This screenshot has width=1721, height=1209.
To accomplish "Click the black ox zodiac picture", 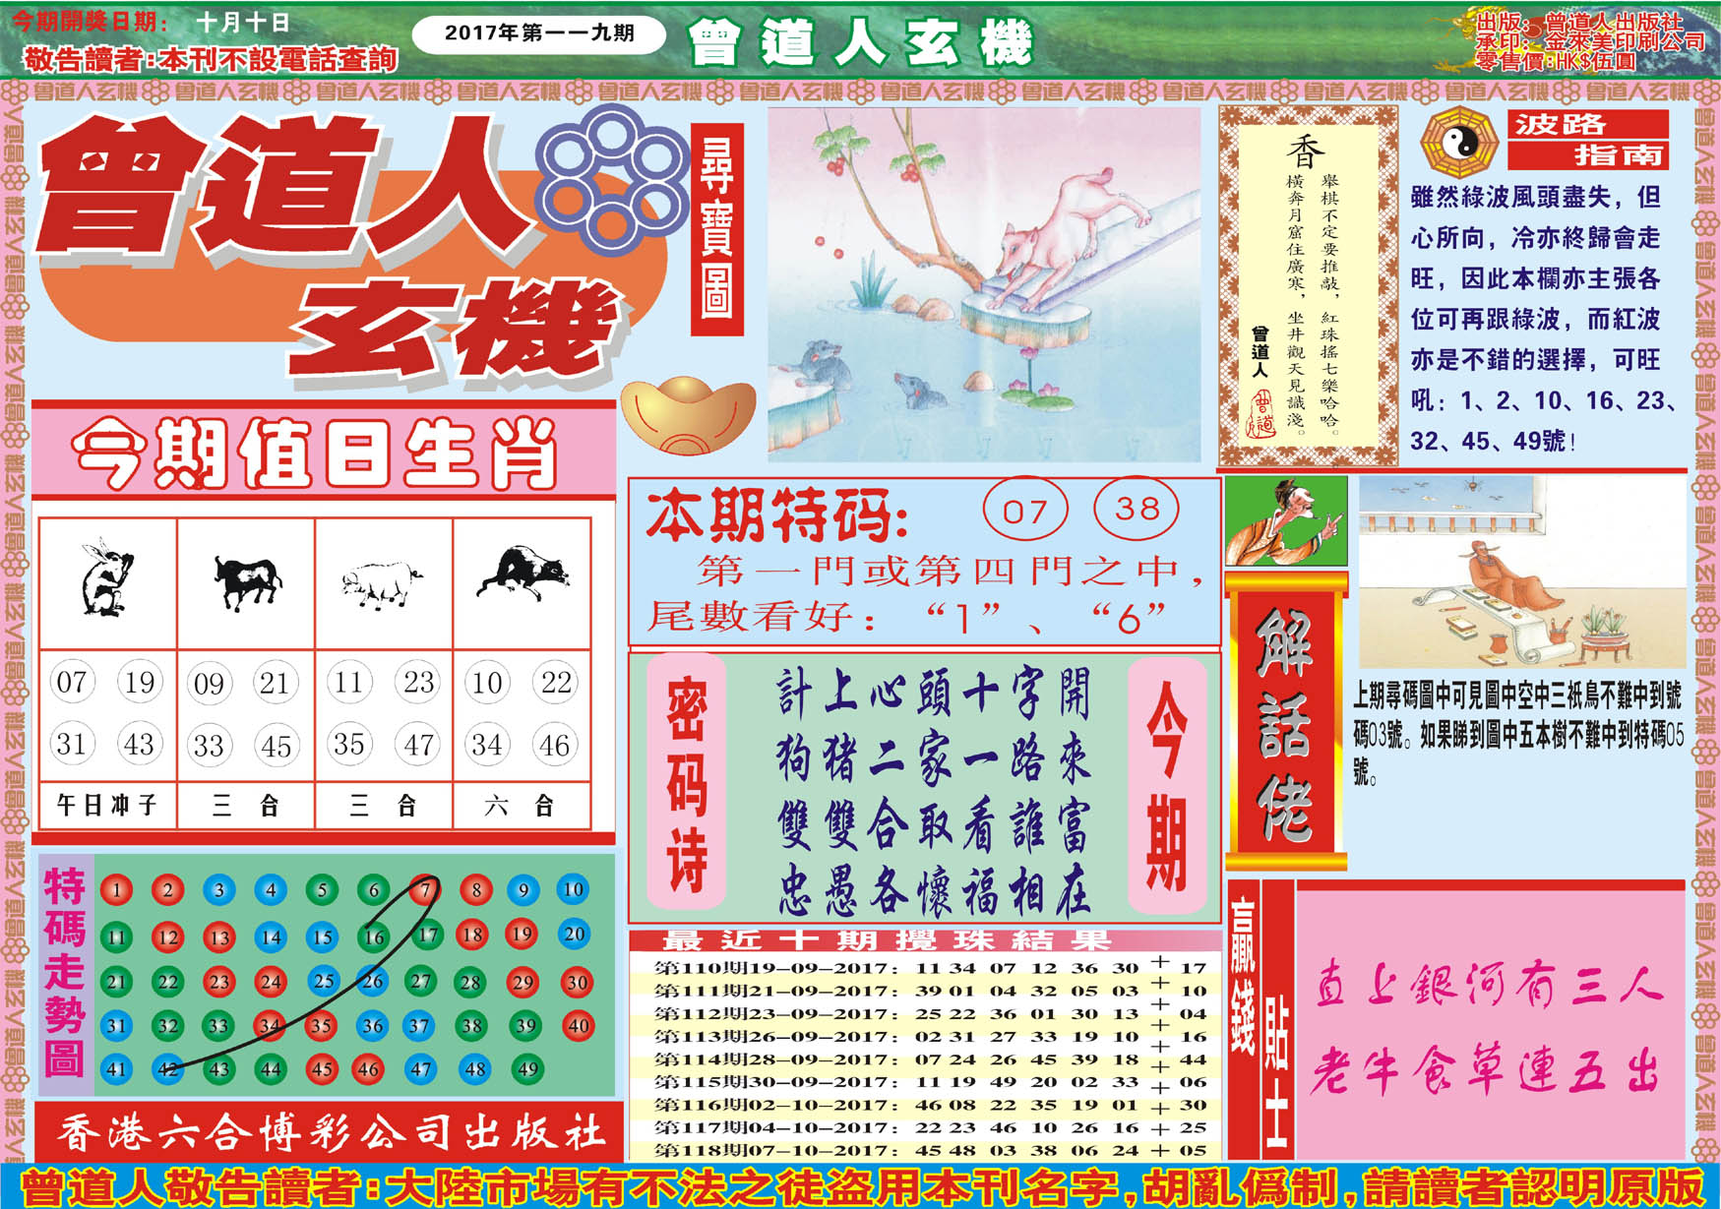I will tap(247, 581).
